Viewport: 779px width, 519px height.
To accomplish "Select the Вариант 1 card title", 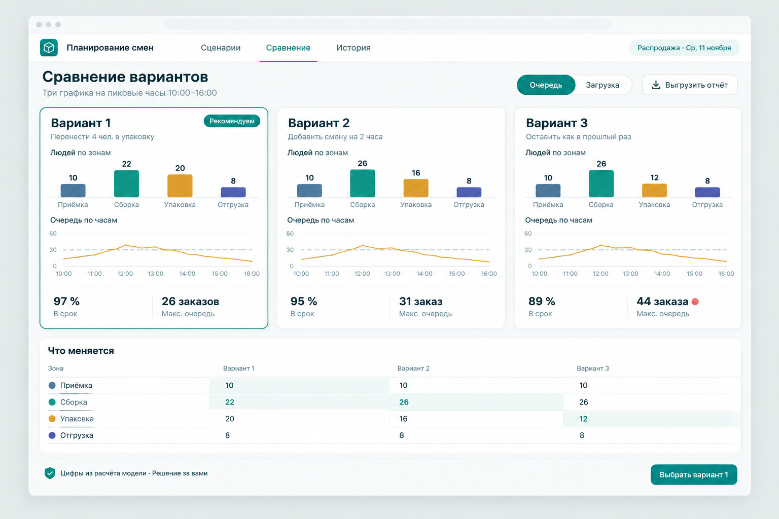I will click(x=81, y=123).
